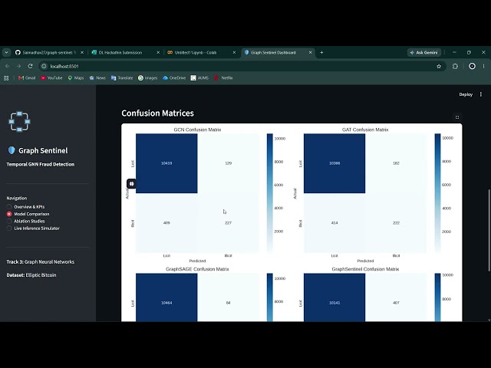491x368 pixels.
Task: Close the DL Hackathon Submission tab
Action: [x=158, y=53]
